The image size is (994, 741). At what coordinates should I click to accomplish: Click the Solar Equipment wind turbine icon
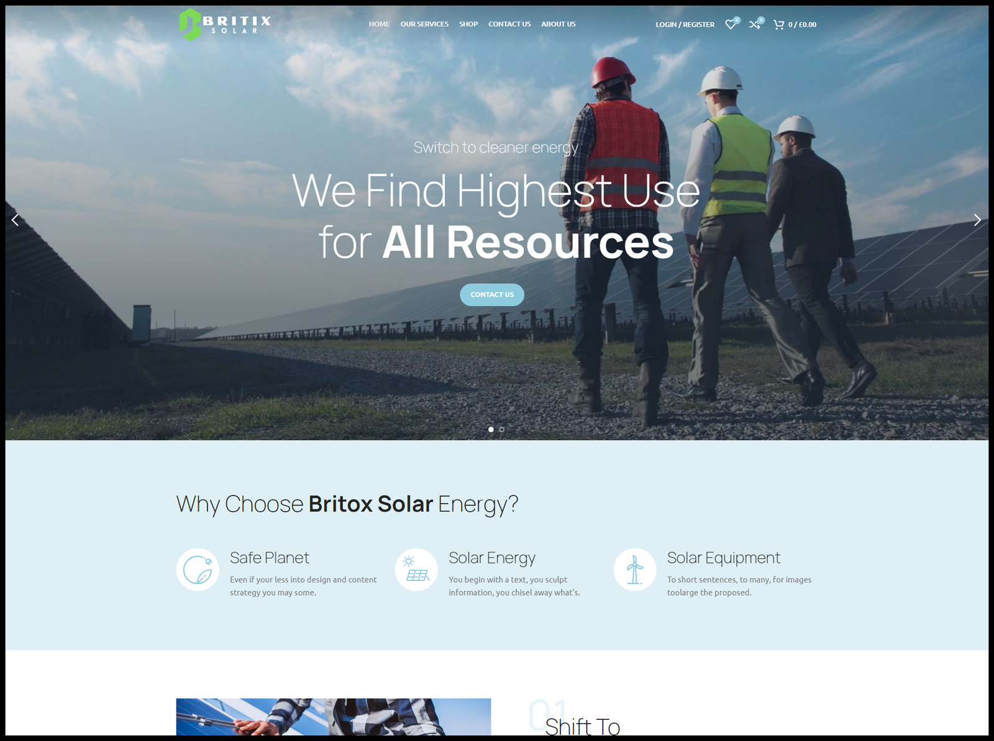click(635, 569)
